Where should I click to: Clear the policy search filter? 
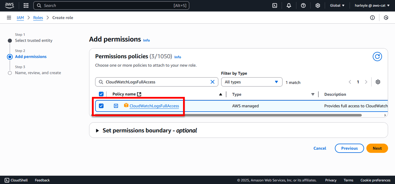[x=213, y=82]
